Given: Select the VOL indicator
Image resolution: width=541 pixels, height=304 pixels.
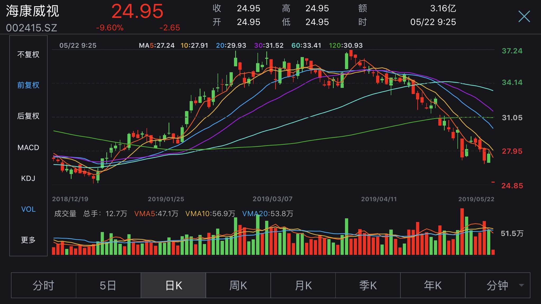Looking at the screenshot, I should 28,209.
